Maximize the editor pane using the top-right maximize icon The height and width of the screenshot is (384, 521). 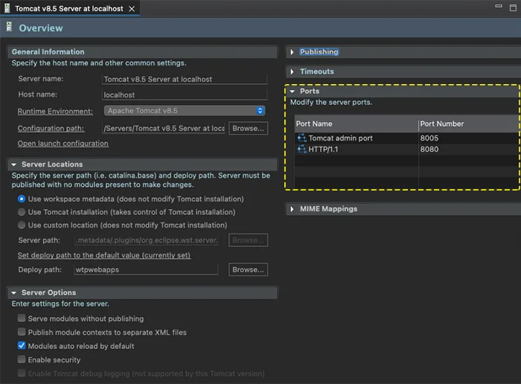coord(513,7)
